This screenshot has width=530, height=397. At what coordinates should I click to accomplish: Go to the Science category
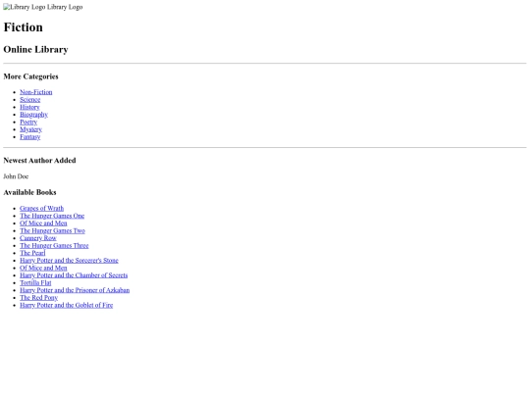30,100
